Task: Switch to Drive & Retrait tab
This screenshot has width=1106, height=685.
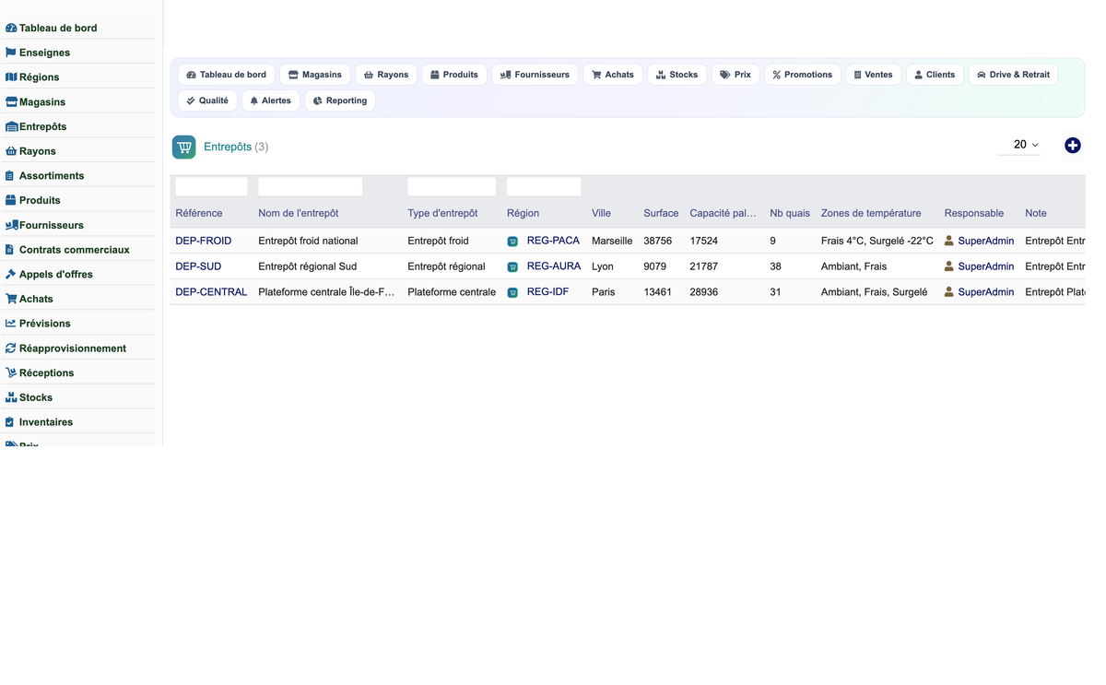Action: [x=1014, y=75]
